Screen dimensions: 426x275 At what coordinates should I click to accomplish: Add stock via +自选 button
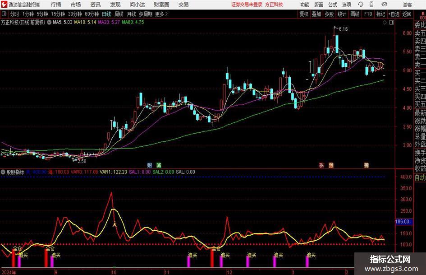point(394,14)
